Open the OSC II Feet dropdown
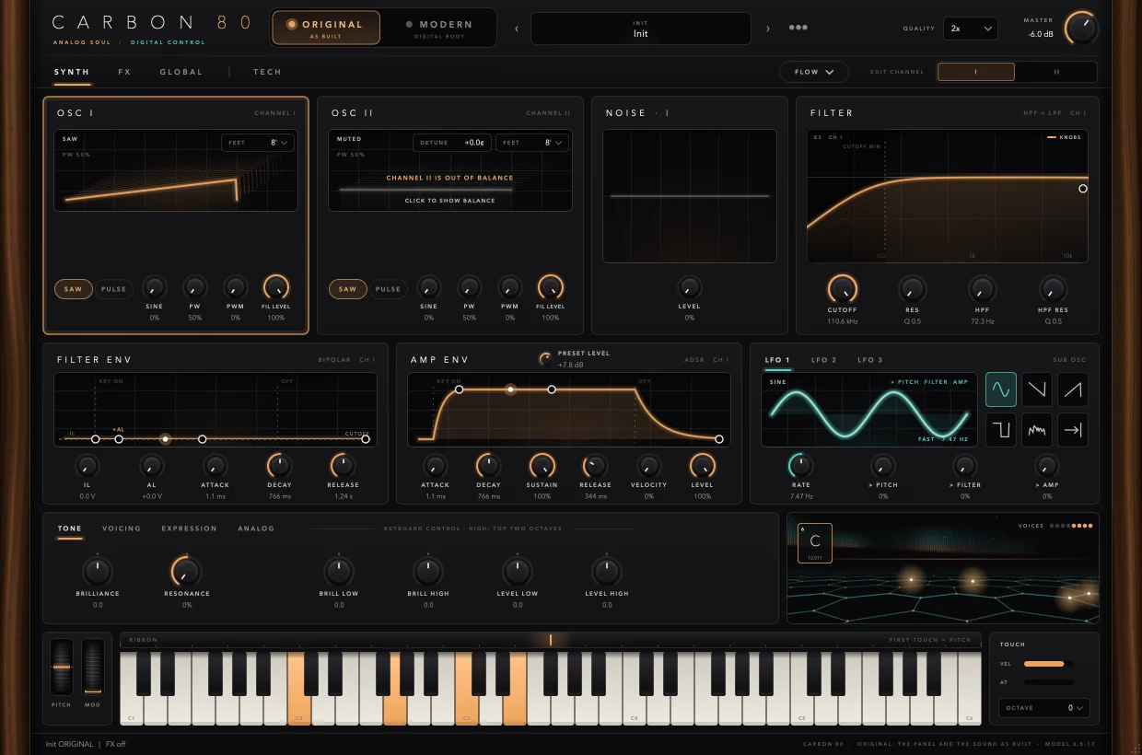 pos(531,143)
